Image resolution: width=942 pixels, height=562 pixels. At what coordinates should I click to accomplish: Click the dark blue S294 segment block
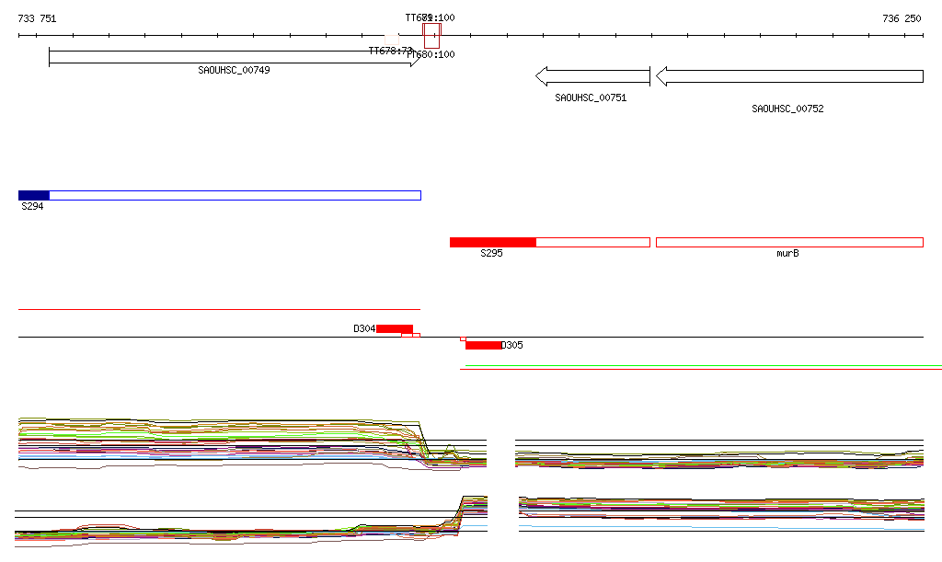click(34, 195)
